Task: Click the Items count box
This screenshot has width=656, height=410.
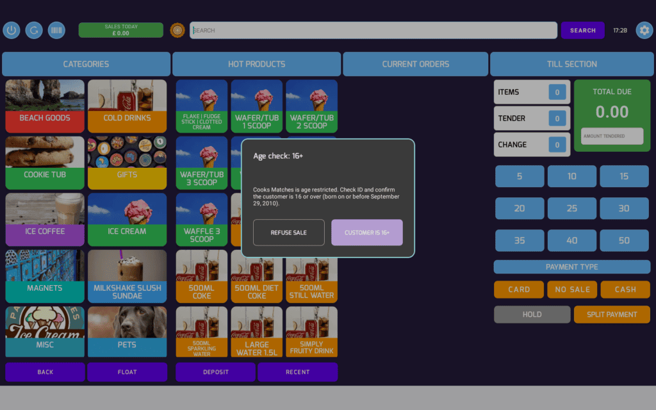Action: pyautogui.click(x=557, y=92)
